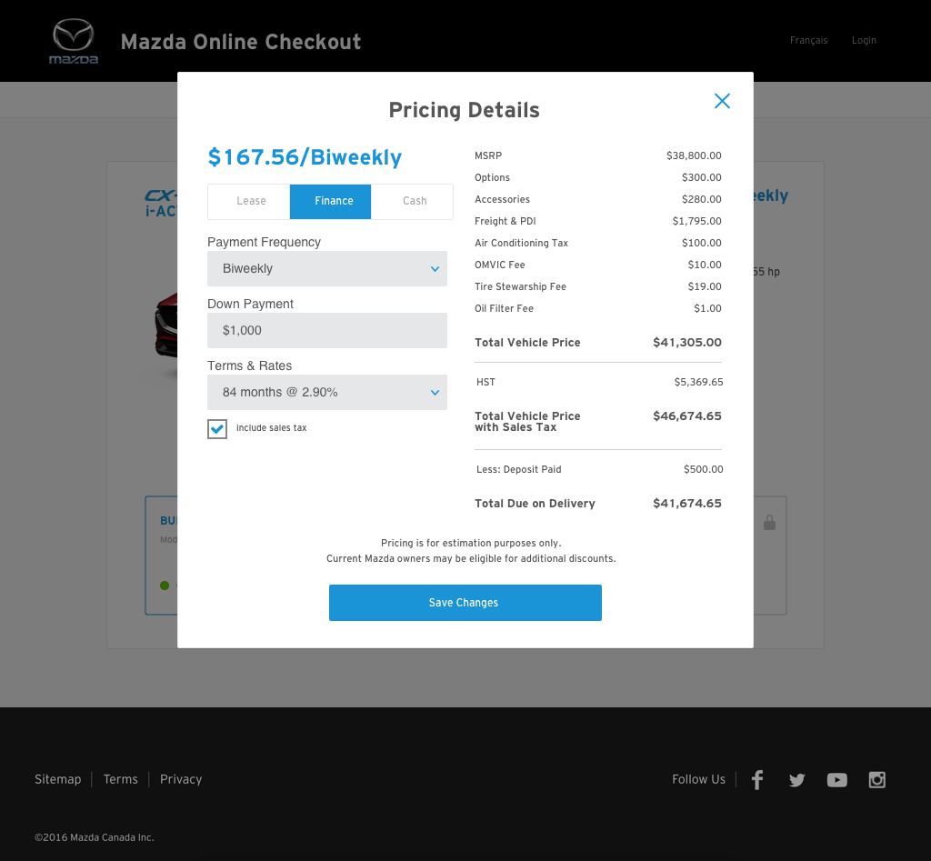931x861 pixels.
Task: Open the Login link
Action: (x=864, y=40)
